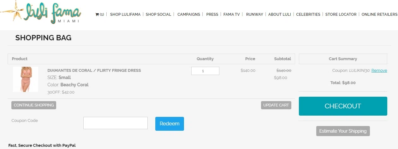Select Fast, Secure Checkout with PayPal text
The width and height of the screenshot is (398, 149).
(x=42, y=145)
